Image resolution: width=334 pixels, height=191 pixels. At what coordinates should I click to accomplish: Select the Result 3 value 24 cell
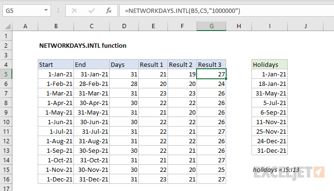click(x=211, y=84)
